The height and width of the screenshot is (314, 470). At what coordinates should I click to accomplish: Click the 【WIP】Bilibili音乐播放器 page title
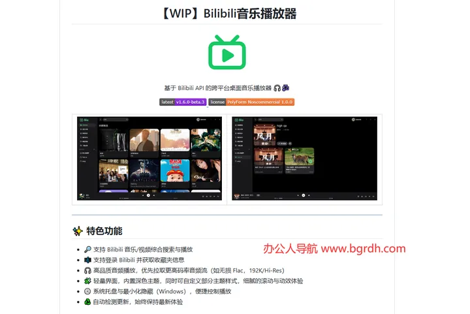pyautogui.click(x=227, y=14)
